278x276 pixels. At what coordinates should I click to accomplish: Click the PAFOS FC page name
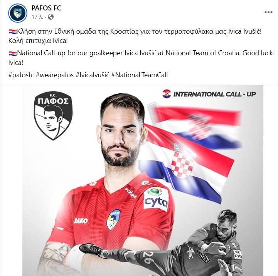click(x=46, y=8)
